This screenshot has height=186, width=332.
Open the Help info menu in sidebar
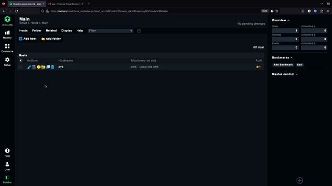[x=7, y=152]
